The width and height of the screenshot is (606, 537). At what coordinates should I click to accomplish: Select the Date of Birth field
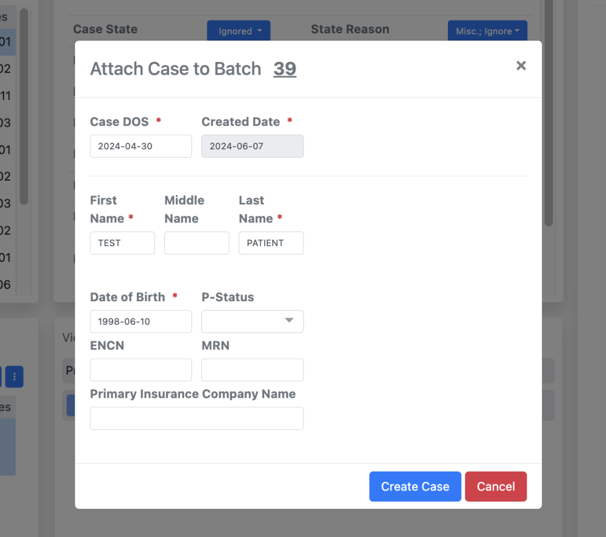141,321
